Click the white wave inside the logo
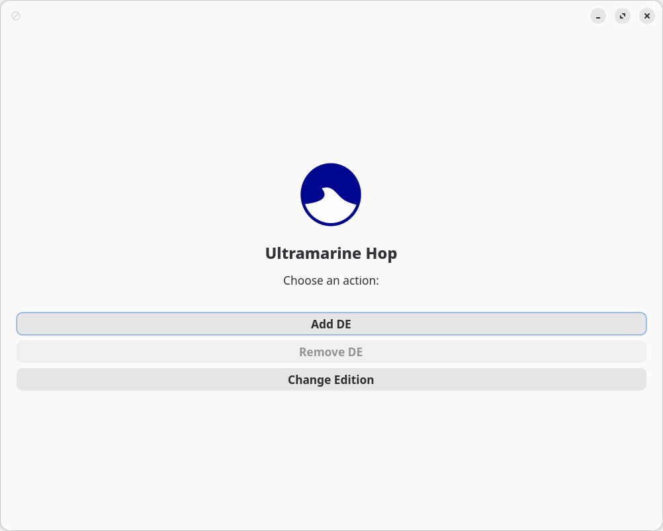The width and height of the screenshot is (663, 531). [x=331, y=211]
